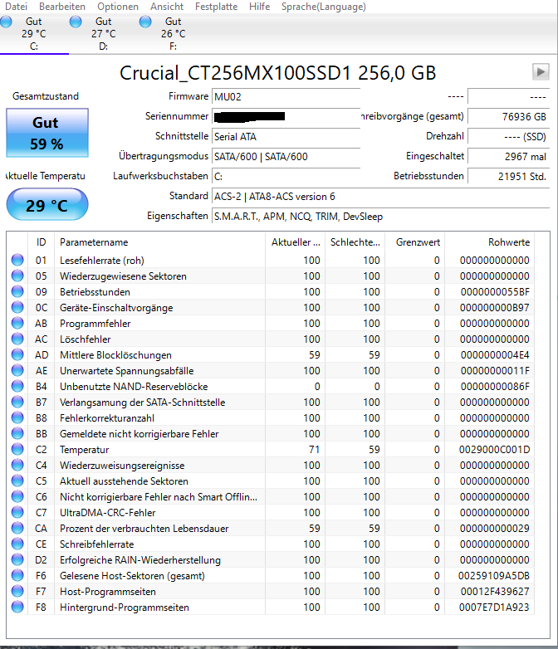558x649 pixels.
Task: Click status icon of UltraDMA-CRC-Fehler row
Action: [x=17, y=512]
